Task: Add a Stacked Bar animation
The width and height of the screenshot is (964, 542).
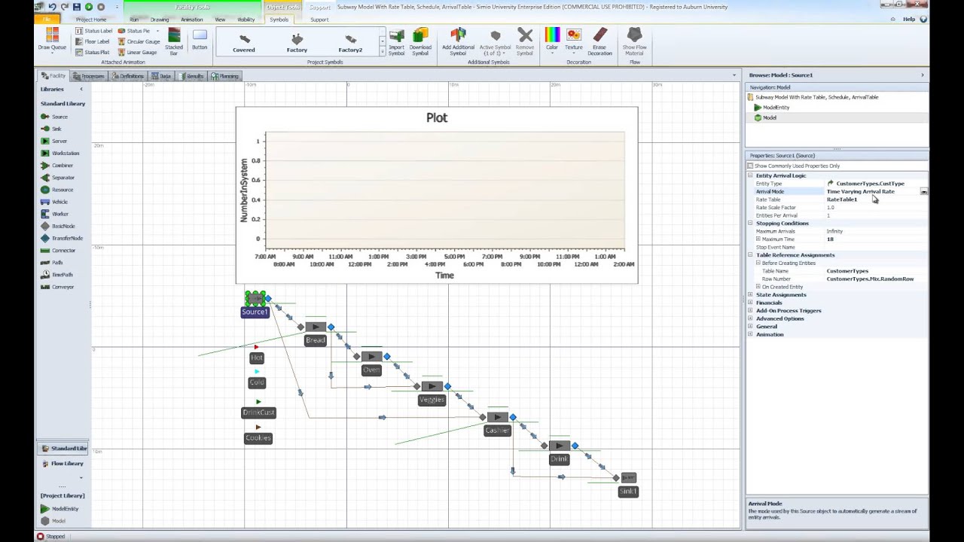Action: [x=174, y=42]
